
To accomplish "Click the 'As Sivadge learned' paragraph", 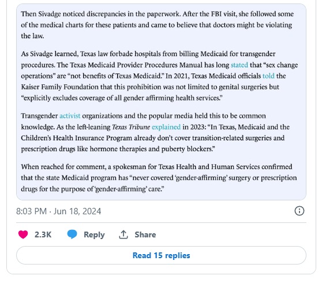I will pyautogui.click(x=159, y=76).
